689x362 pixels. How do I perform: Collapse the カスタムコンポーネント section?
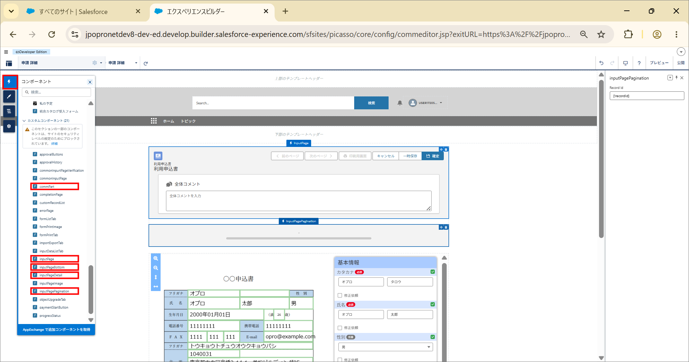coord(24,121)
